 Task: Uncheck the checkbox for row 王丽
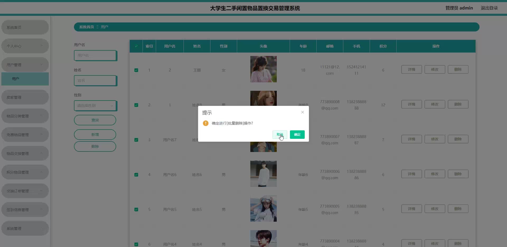tap(136, 70)
